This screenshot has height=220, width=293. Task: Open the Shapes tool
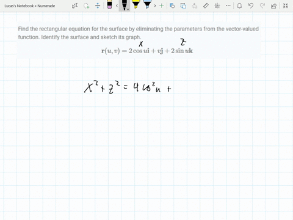click(172, 5)
